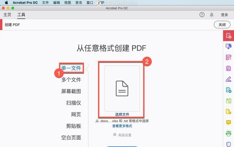Click the 关闭 button

pyautogui.click(x=222, y=25)
